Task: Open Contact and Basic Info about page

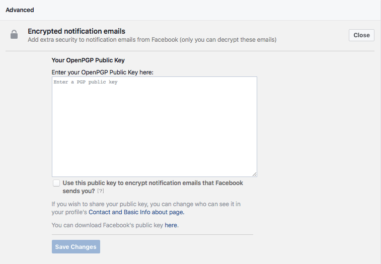Action: [x=136, y=212]
